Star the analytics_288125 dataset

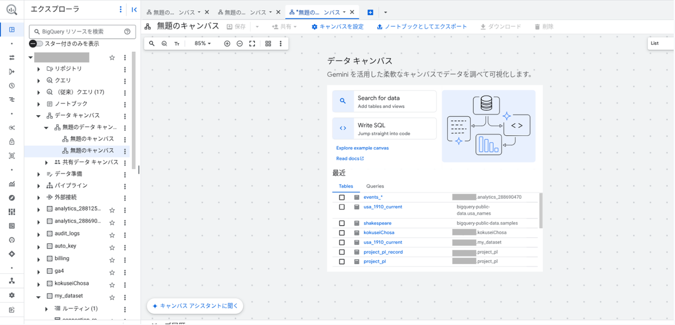[112, 210]
